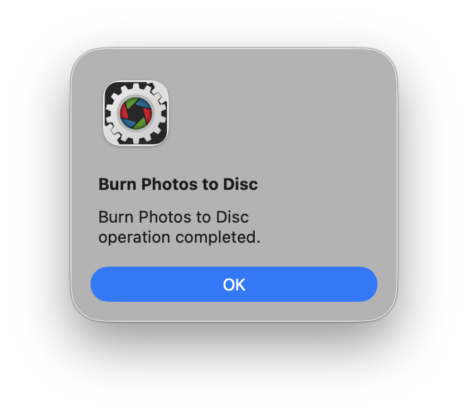Click the non-bold "Burn Photos to Disc" message line
The height and width of the screenshot is (415, 468).
[174, 216]
